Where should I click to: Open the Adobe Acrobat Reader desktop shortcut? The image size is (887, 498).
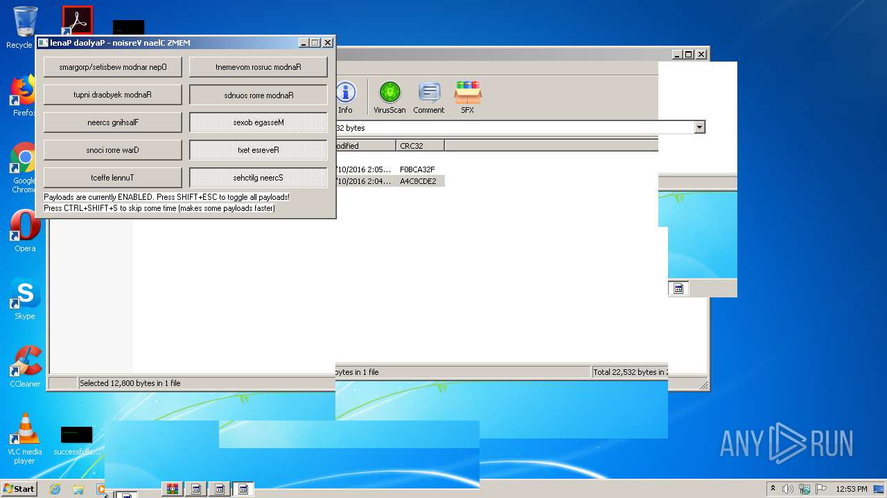pyautogui.click(x=77, y=21)
